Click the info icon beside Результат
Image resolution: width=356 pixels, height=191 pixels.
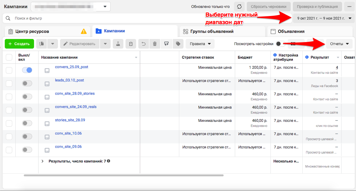[307, 57]
